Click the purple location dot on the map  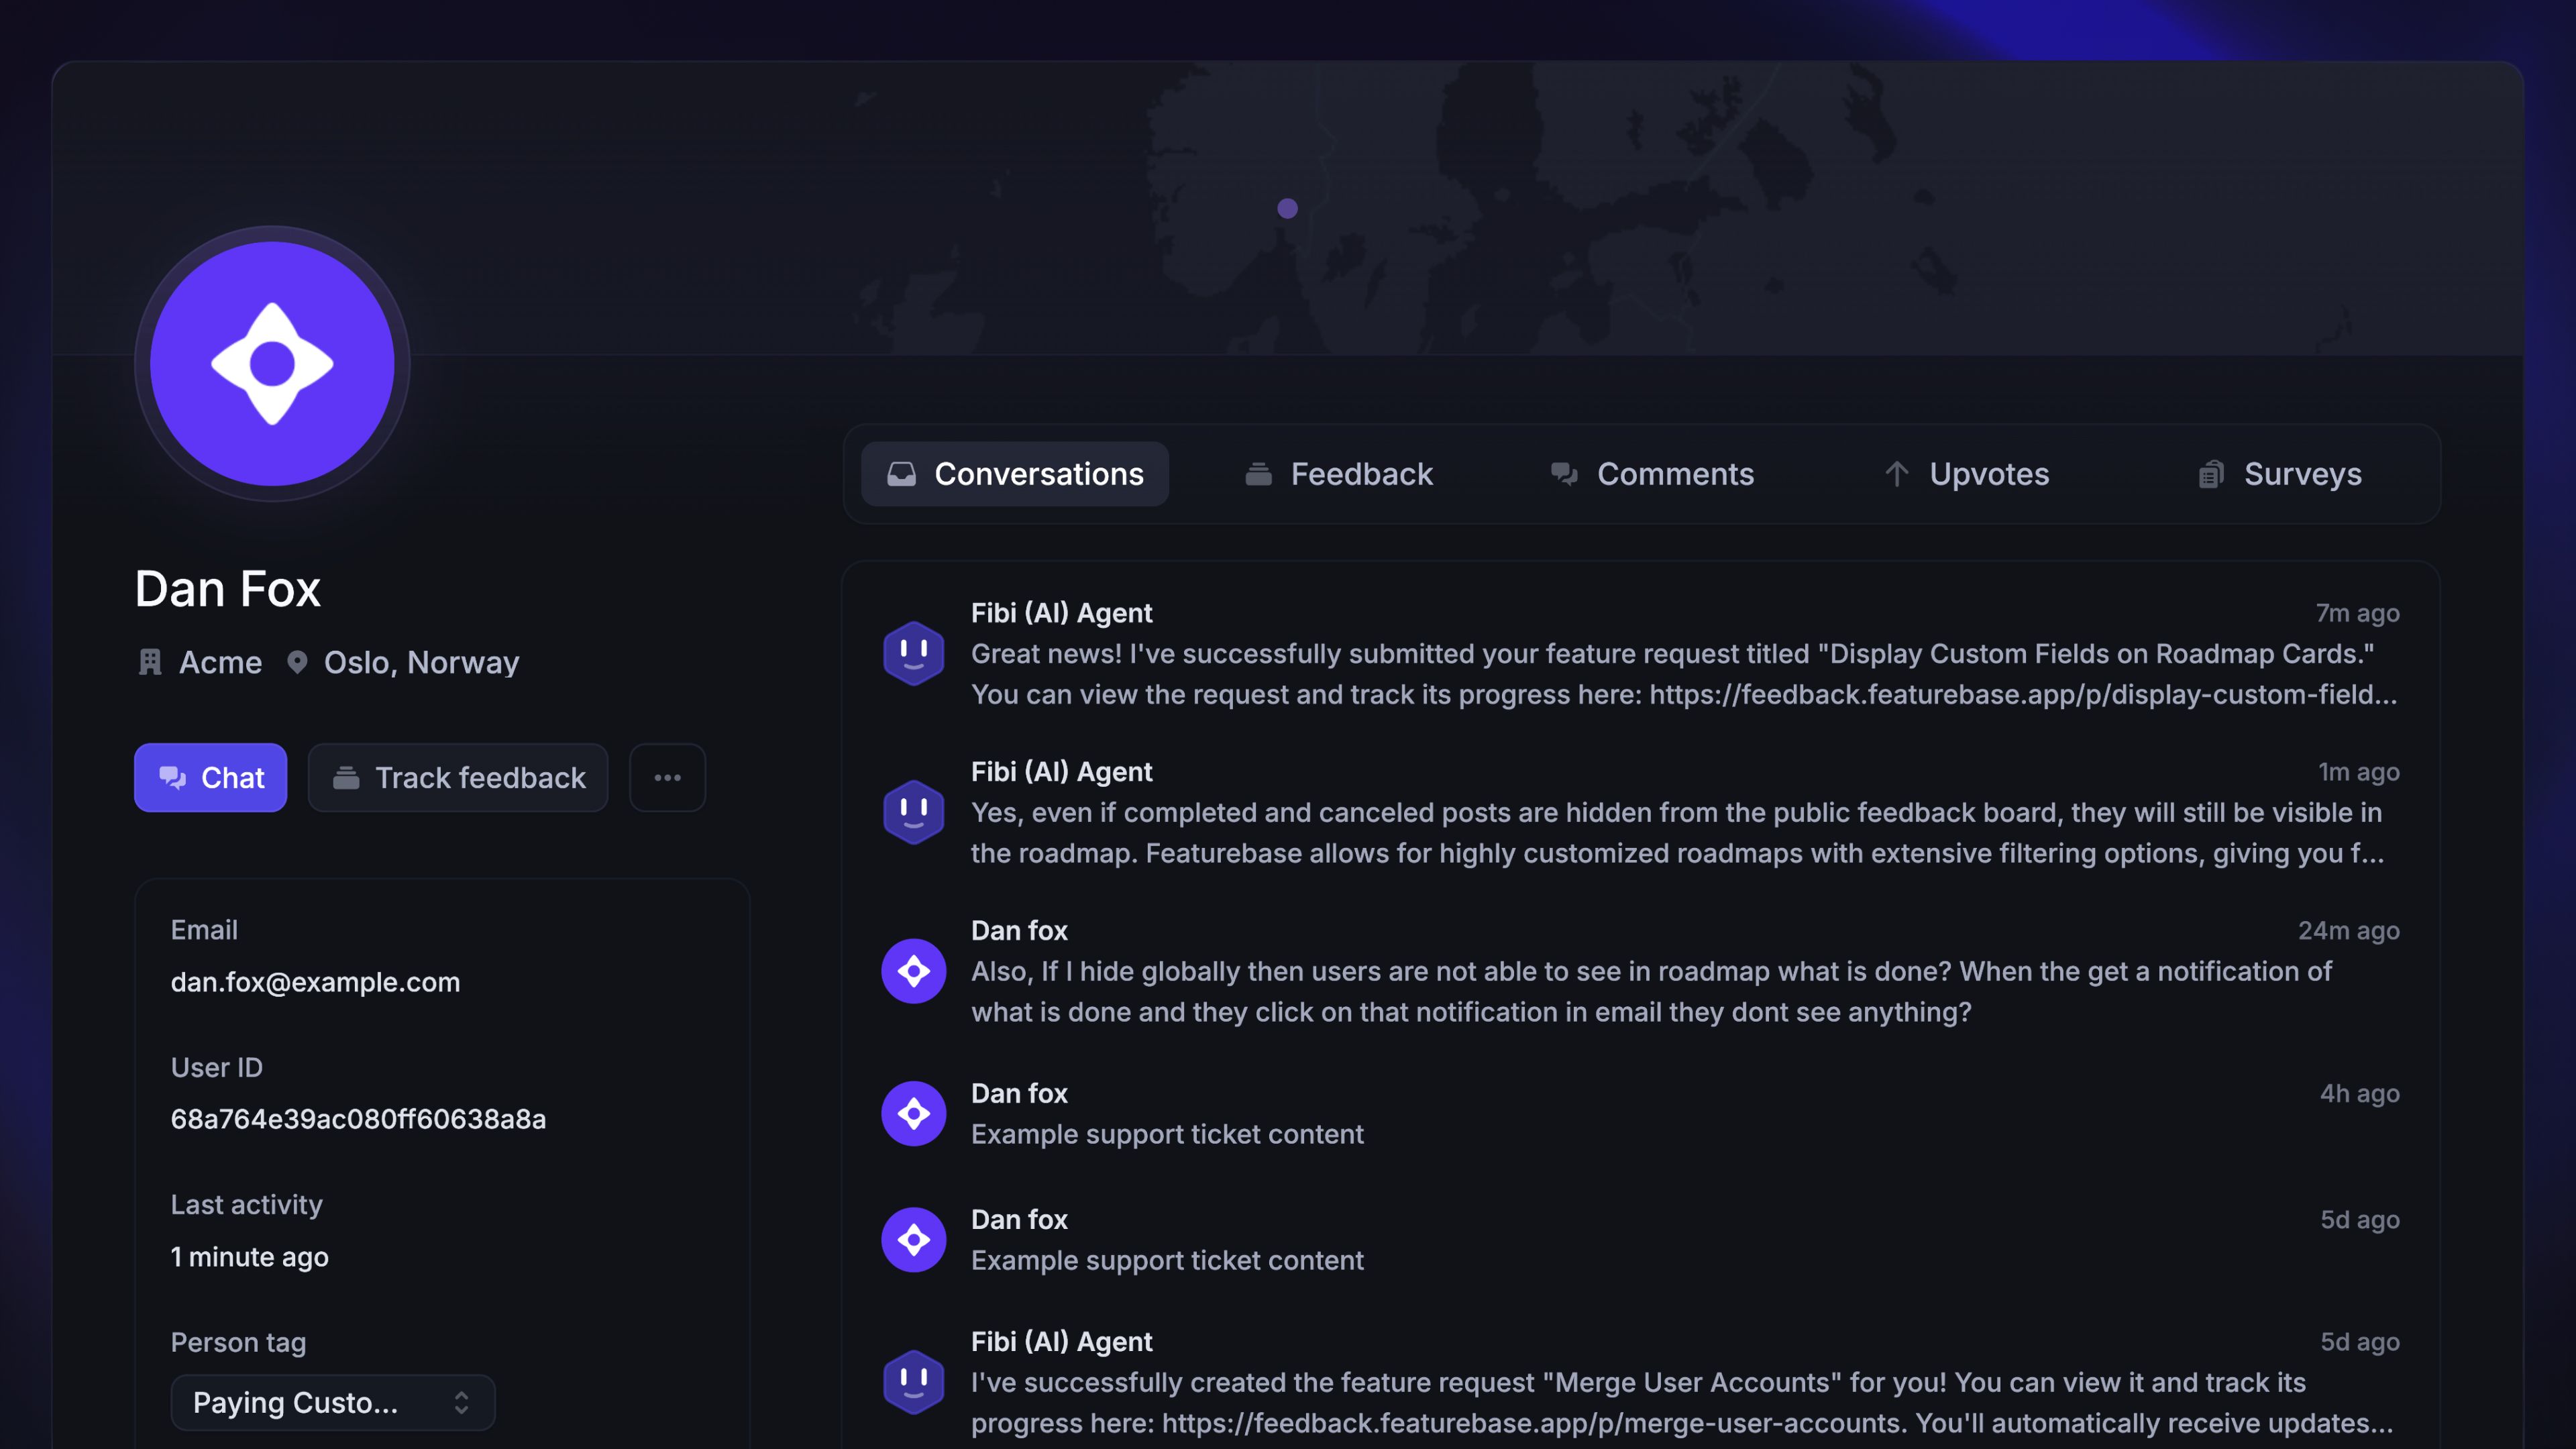pyautogui.click(x=1287, y=208)
